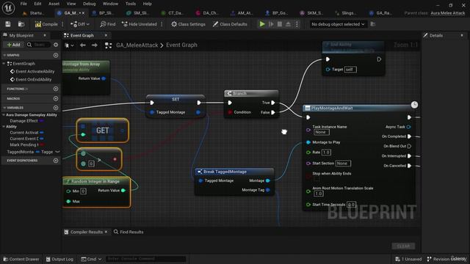Add new variable with plus icon
Viewport: 470px width, 264px height.
56,108
